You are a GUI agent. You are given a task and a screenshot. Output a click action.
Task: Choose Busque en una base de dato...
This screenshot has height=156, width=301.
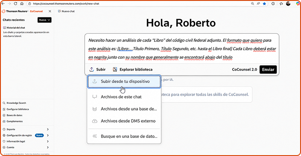pyautogui.click(x=124, y=136)
